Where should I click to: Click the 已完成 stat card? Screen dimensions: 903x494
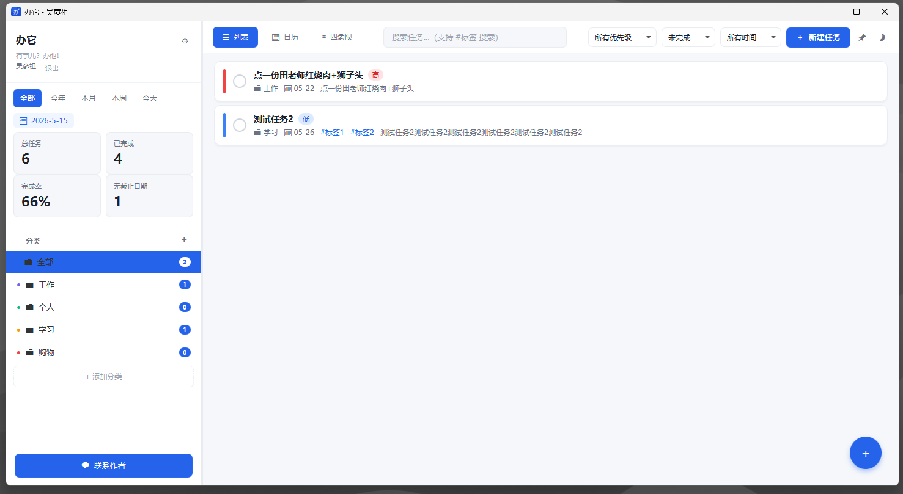[x=149, y=153]
